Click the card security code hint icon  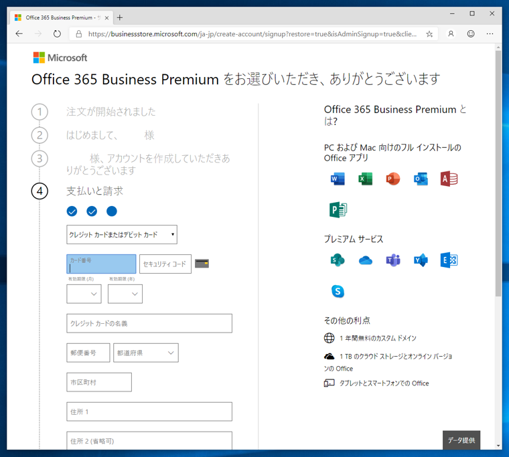tap(202, 264)
